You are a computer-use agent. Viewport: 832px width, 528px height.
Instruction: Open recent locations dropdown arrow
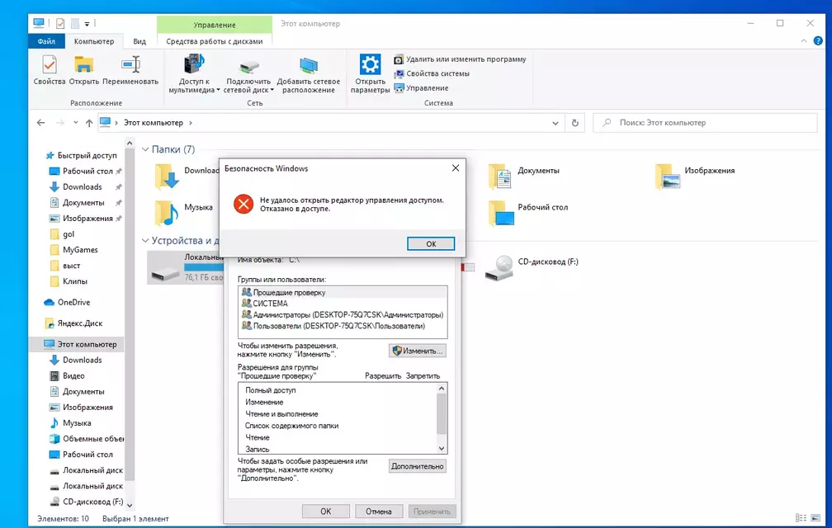click(75, 123)
